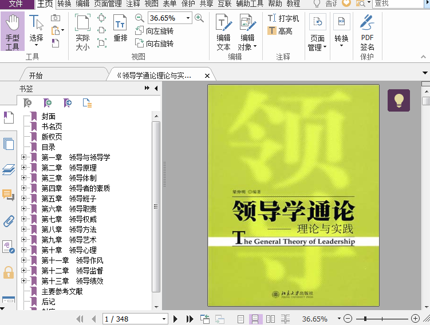Open the Comments side panel icon

[x=9, y=195]
